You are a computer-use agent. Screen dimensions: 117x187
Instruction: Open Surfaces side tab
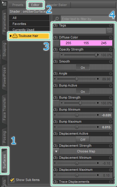tap(4, 161)
